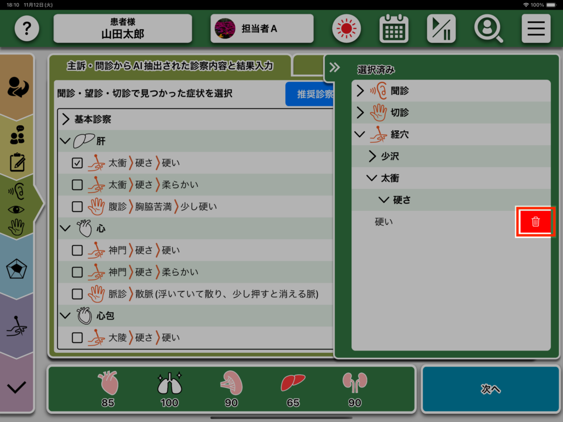Open the hamburger menu icon
Screen dimensions: 563x422
pos(536,29)
